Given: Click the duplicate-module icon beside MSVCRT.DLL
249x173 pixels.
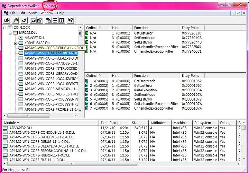Looking at the screenshot, I should click(21, 38).
